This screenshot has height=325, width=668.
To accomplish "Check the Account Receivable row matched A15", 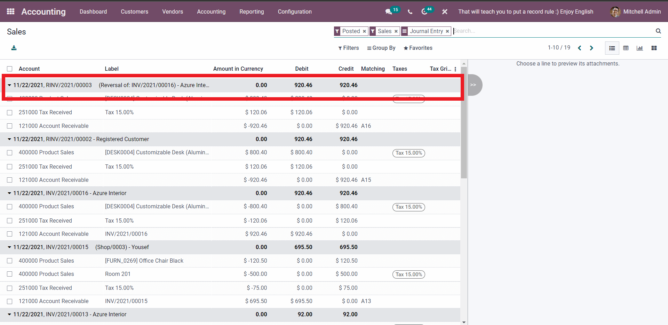I will [x=10, y=180].
